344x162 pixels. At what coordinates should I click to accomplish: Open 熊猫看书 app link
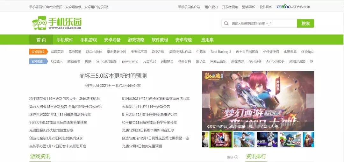click(x=74, y=61)
